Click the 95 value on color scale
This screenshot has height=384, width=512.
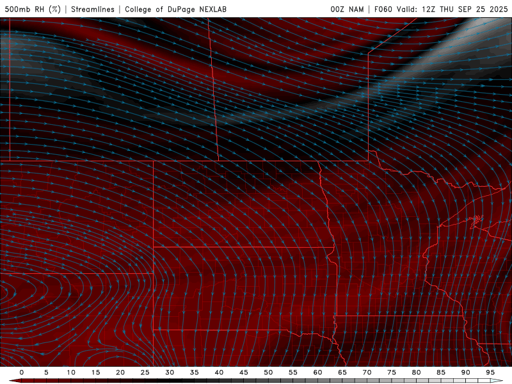[x=490, y=372]
